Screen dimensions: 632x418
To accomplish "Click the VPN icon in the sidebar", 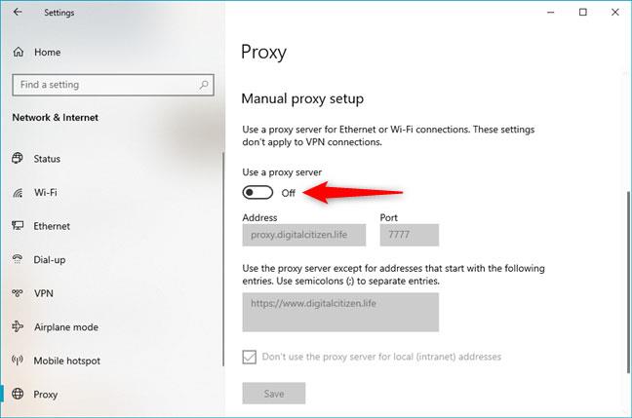I will tap(18, 292).
